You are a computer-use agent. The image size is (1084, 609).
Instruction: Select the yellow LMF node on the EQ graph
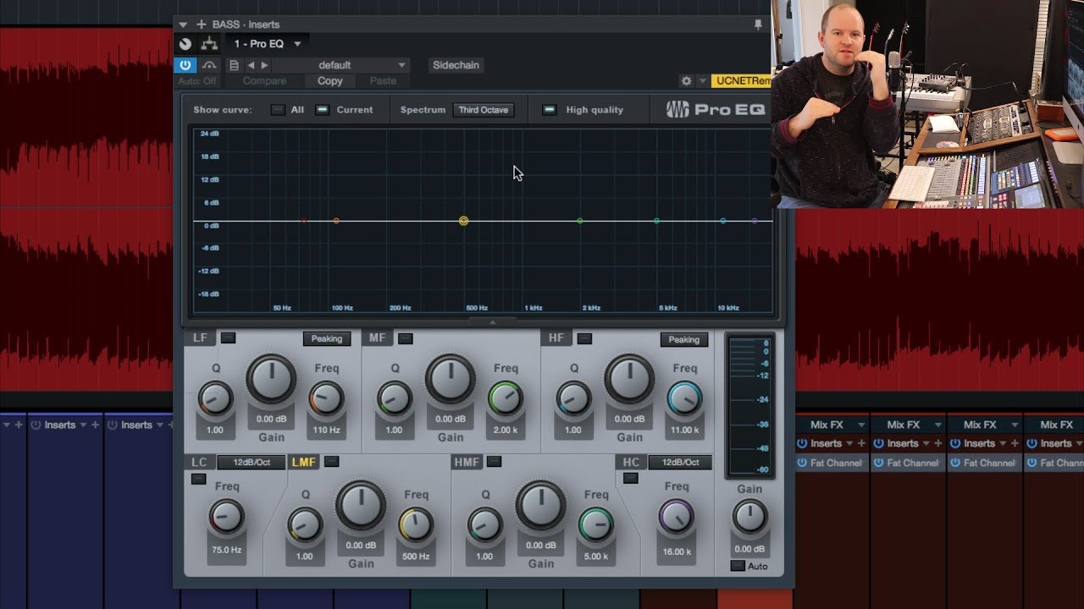click(463, 221)
